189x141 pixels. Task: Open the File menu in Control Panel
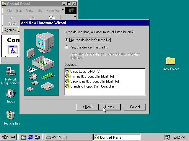9,11
